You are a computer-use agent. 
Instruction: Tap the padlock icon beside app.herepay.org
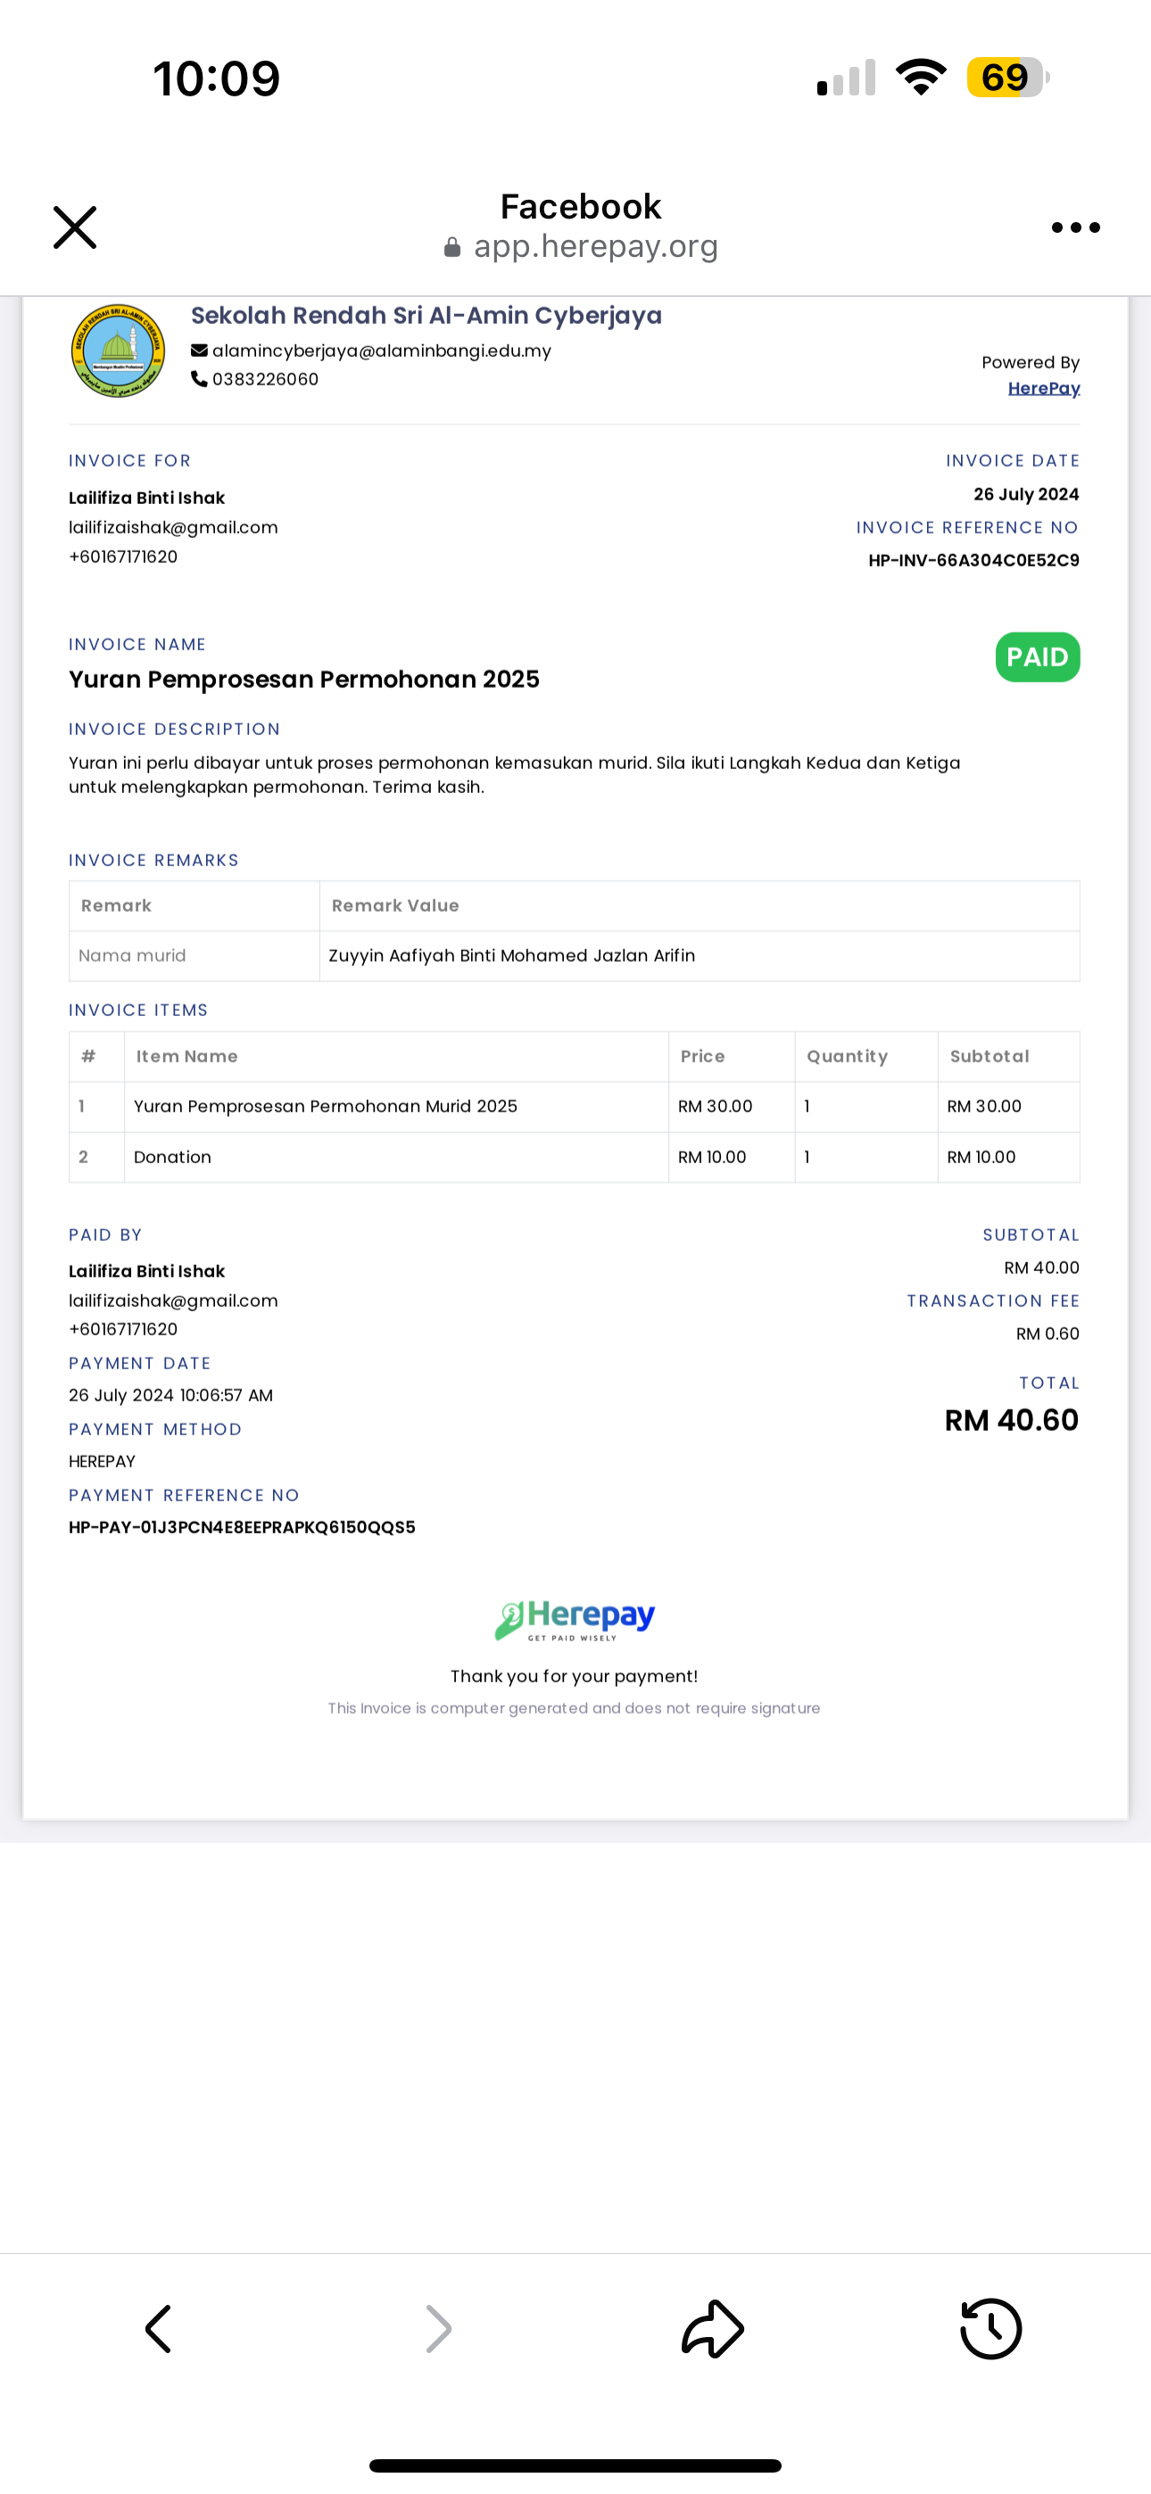[451, 248]
